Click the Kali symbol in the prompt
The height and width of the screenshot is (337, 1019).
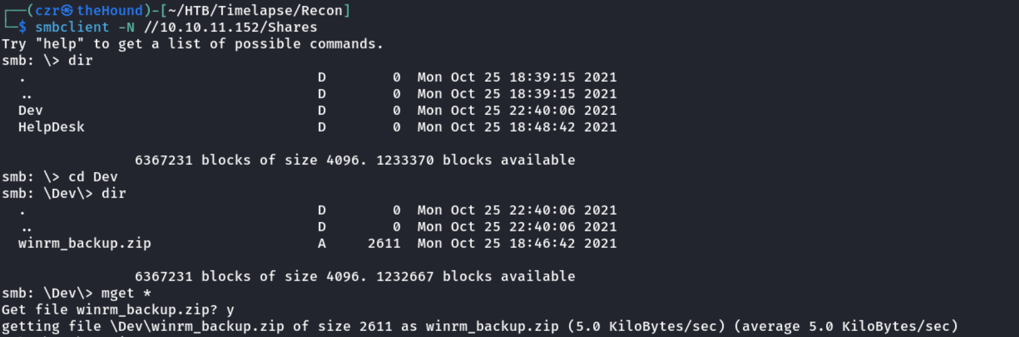click(x=67, y=11)
